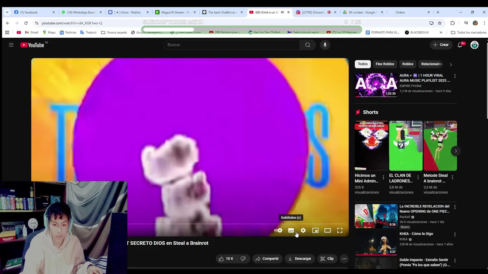This screenshot has width=488, height=274.
Task: Dislike the video
Action: click(243, 259)
